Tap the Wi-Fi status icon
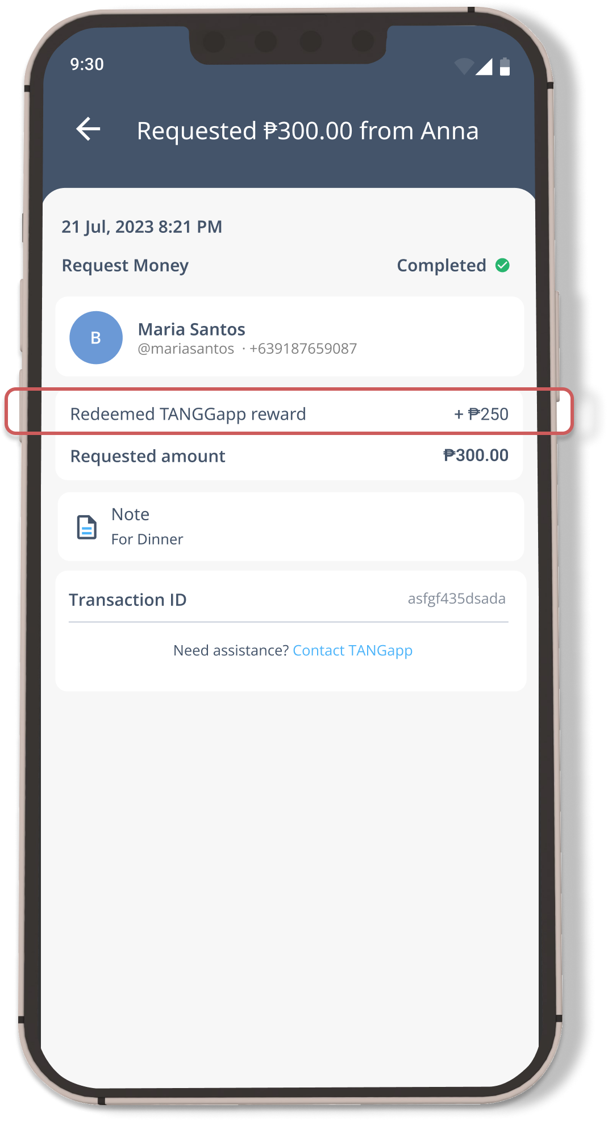The height and width of the screenshot is (1121, 608). (x=464, y=66)
